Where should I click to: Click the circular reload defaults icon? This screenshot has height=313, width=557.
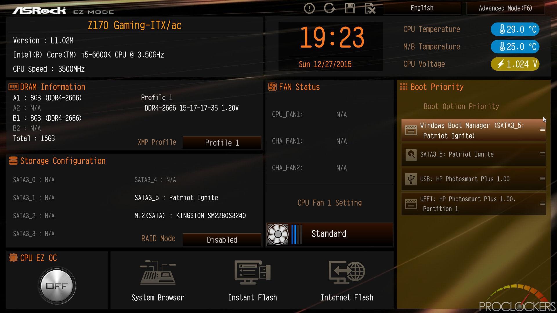pos(330,8)
